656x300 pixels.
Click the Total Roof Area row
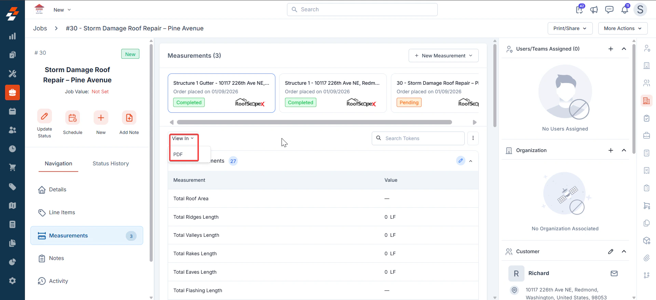pyautogui.click(x=323, y=199)
